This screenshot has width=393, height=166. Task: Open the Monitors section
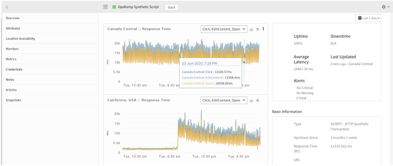click(x=12, y=49)
